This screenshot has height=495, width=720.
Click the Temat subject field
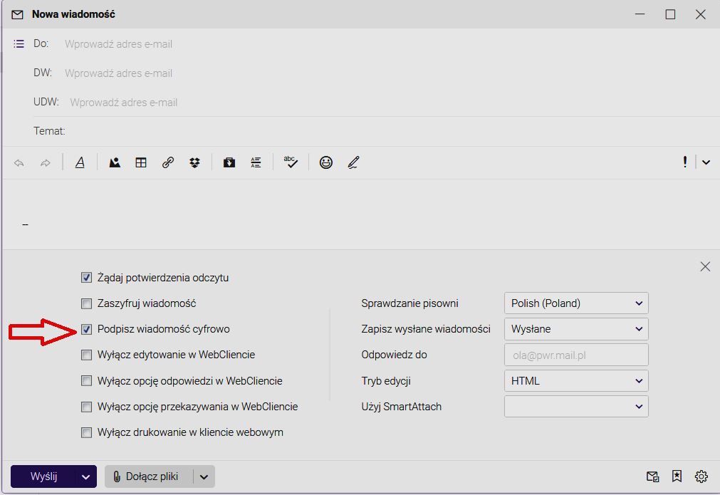392,131
